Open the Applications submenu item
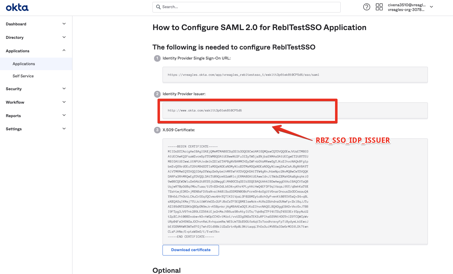 24,64
